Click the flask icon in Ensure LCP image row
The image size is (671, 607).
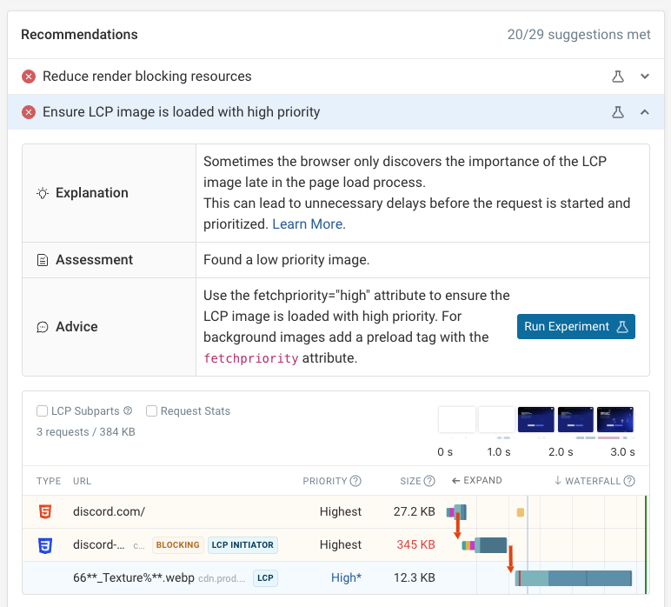(x=617, y=112)
